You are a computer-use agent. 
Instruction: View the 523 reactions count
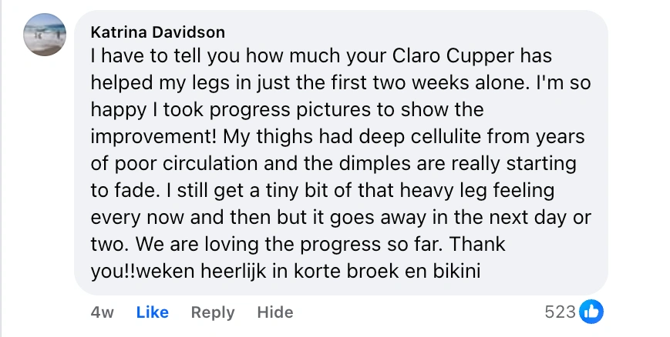click(x=560, y=312)
